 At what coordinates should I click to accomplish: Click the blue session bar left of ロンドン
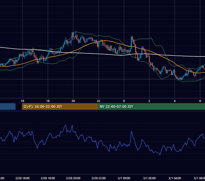pos(8,106)
